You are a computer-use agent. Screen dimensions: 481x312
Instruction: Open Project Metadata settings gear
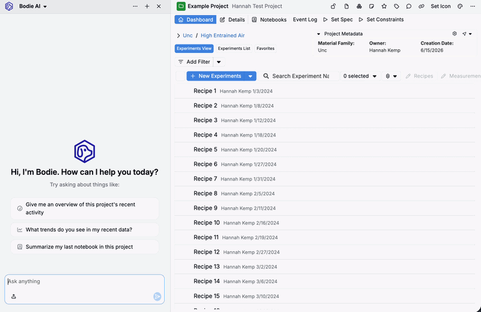tap(455, 34)
